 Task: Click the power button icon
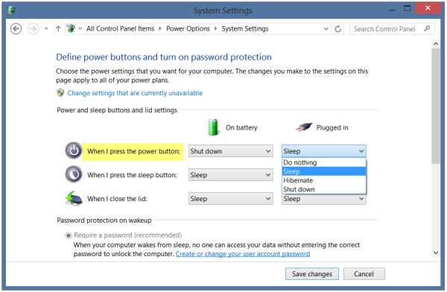[x=74, y=150]
